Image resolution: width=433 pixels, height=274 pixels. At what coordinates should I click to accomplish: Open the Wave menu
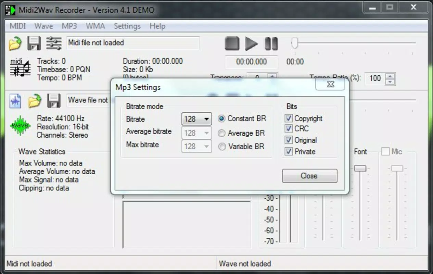(43, 26)
